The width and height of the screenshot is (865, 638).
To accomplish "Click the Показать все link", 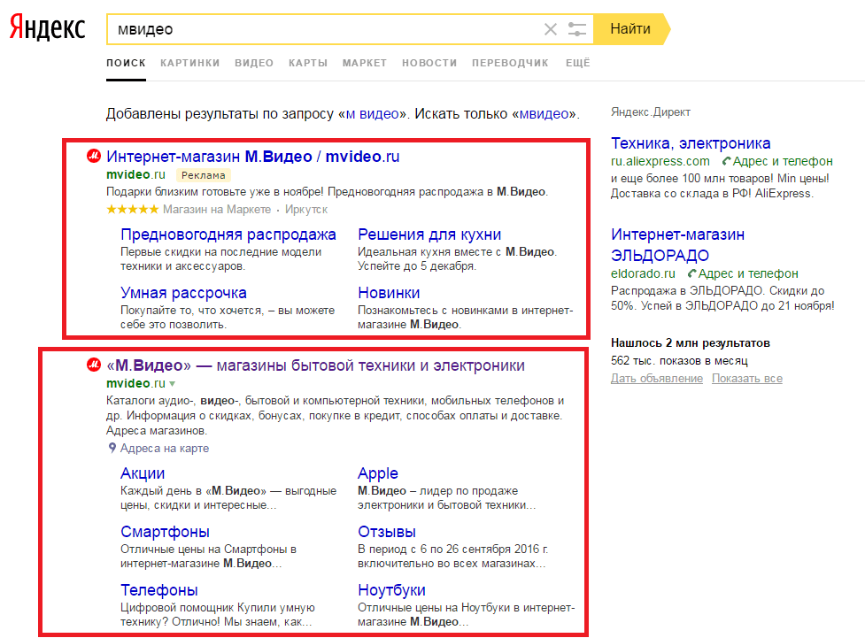I will 748,379.
